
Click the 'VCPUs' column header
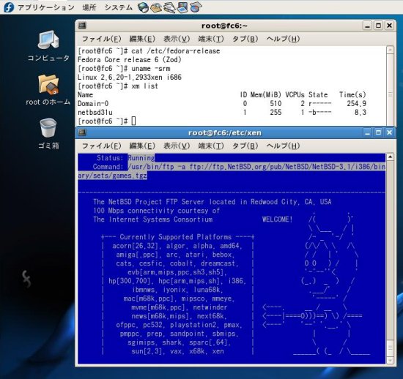tap(295, 94)
